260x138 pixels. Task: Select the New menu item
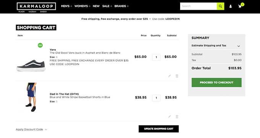96,6
